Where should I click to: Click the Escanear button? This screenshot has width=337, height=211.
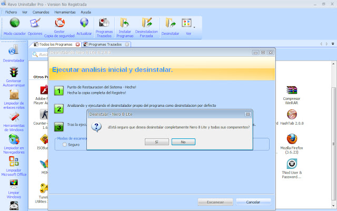point(215,202)
